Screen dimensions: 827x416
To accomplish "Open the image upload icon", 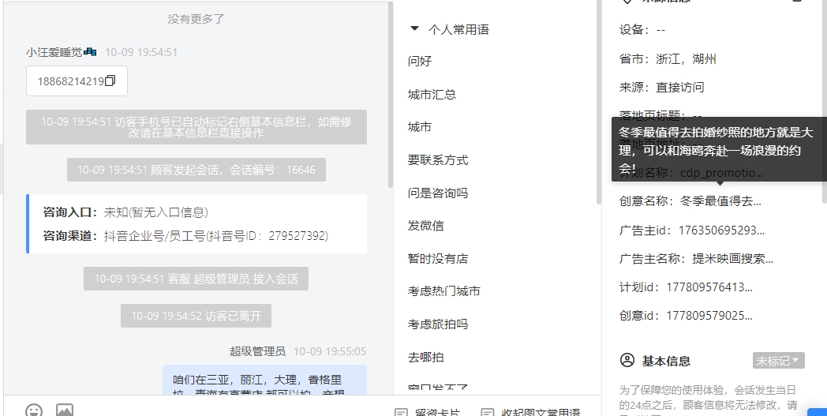I will pyautogui.click(x=65, y=410).
